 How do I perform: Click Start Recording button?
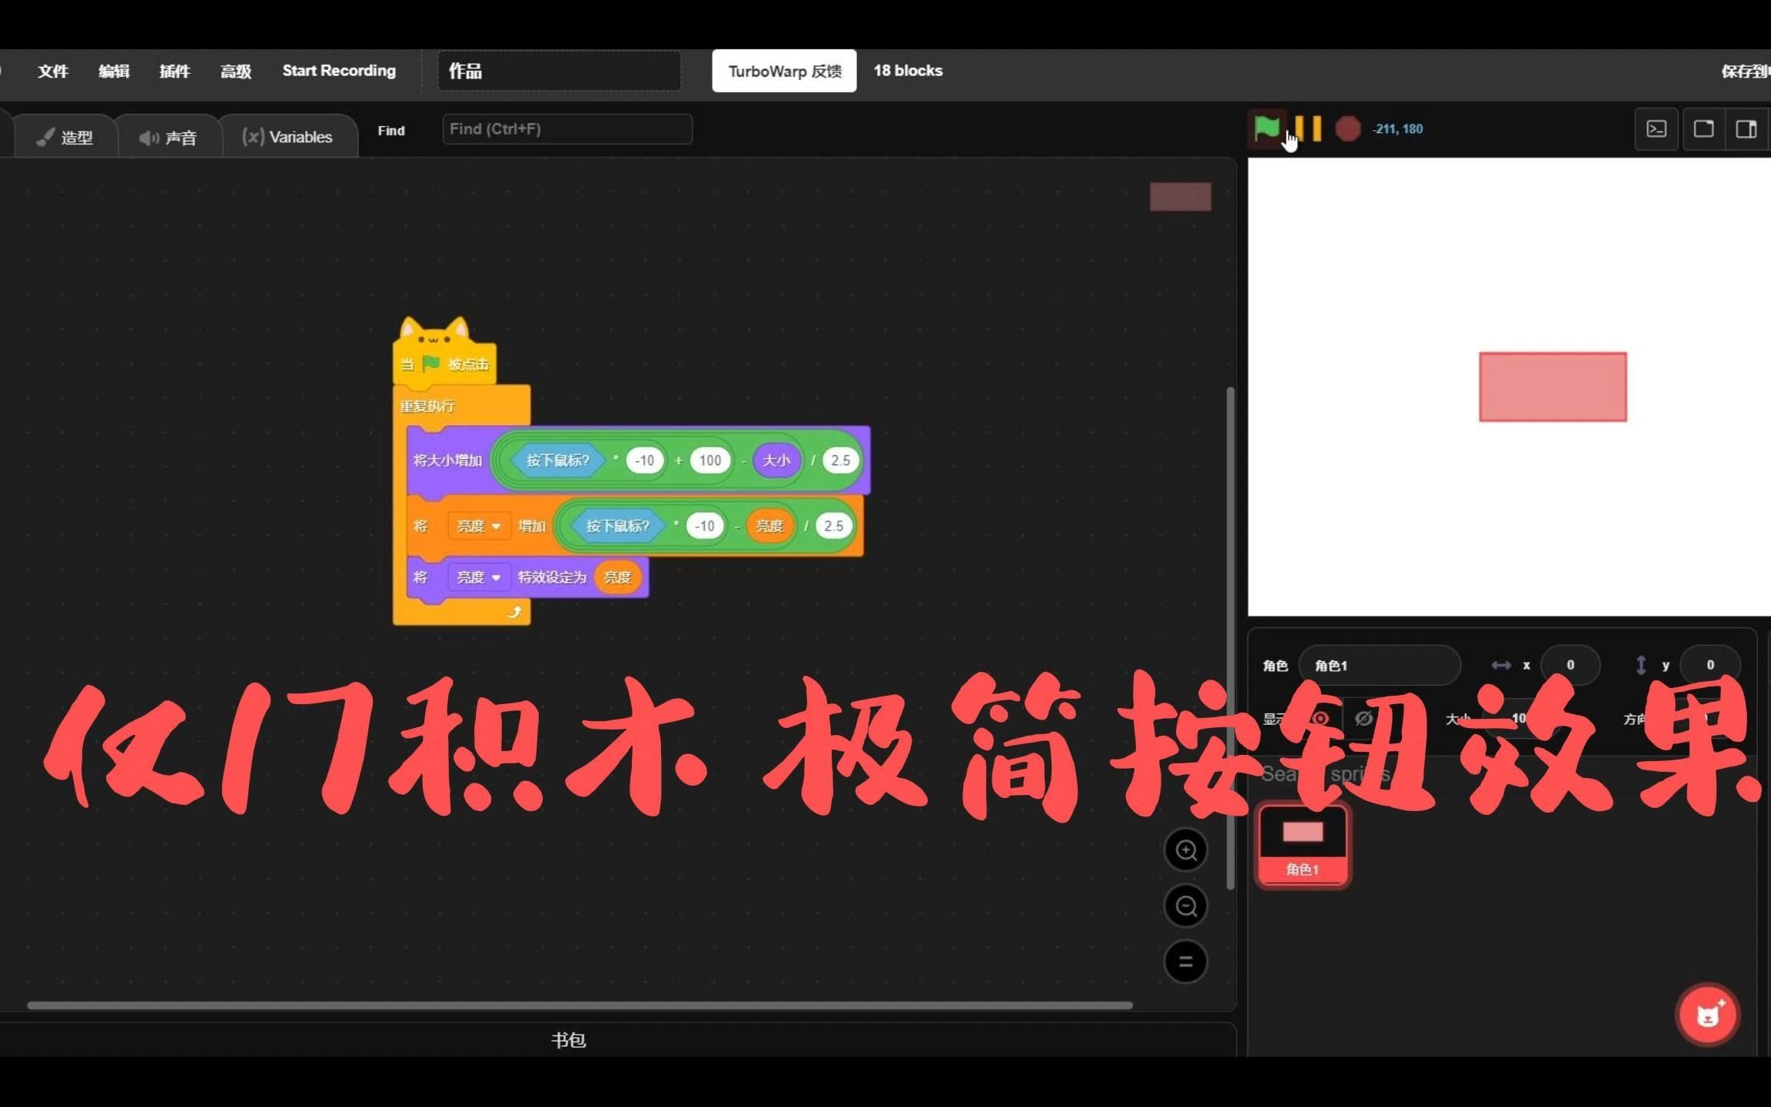click(x=337, y=70)
